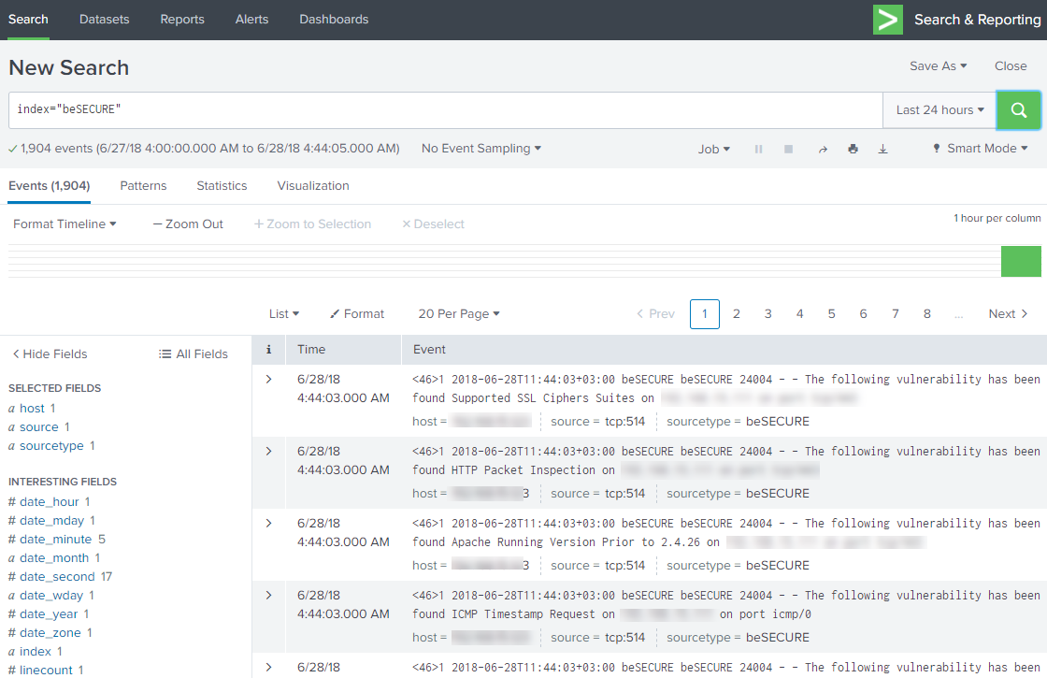Click the event info column header icon
The image size is (1047, 678).
coord(268,350)
